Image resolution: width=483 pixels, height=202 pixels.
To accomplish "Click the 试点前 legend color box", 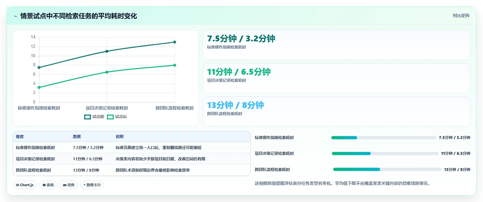I will pyautogui.click(x=88, y=117).
